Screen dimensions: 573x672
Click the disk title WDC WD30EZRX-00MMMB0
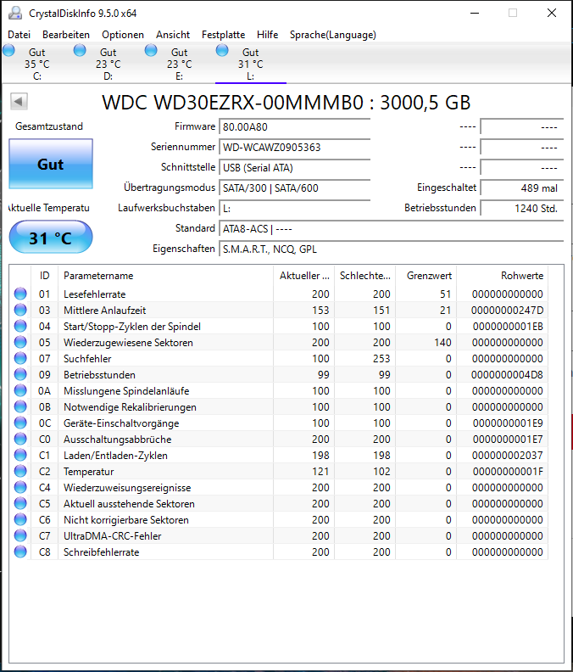tap(232, 103)
